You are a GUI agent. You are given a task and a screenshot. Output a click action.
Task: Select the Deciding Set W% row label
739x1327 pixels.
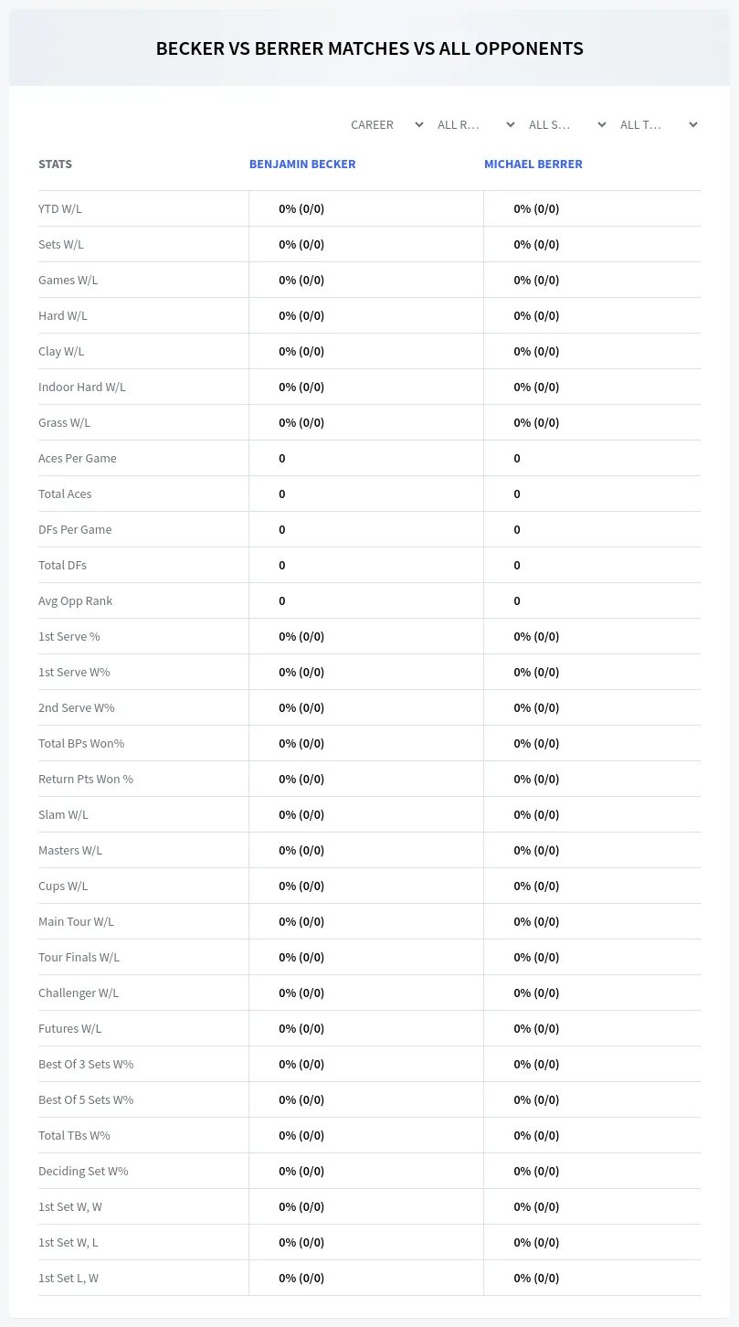pyautogui.click(x=83, y=1171)
